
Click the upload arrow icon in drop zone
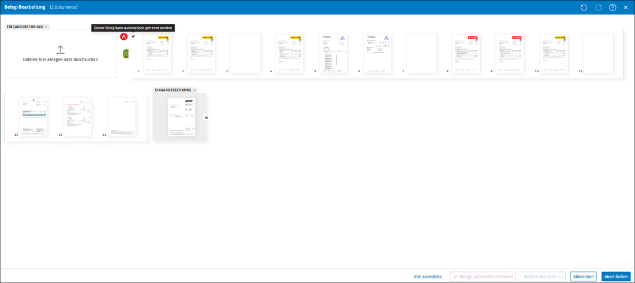tap(61, 50)
